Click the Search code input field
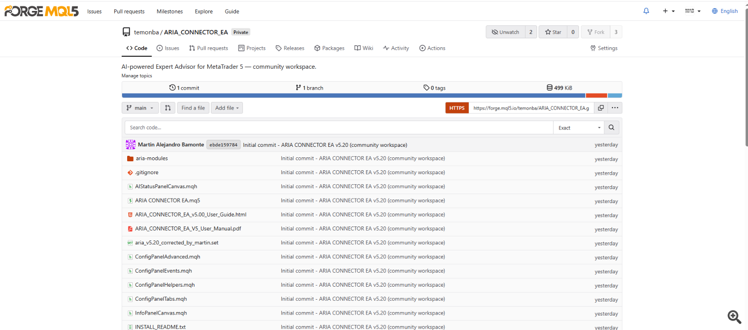Image resolution: width=748 pixels, height=330 pixels. click(339, 127)
